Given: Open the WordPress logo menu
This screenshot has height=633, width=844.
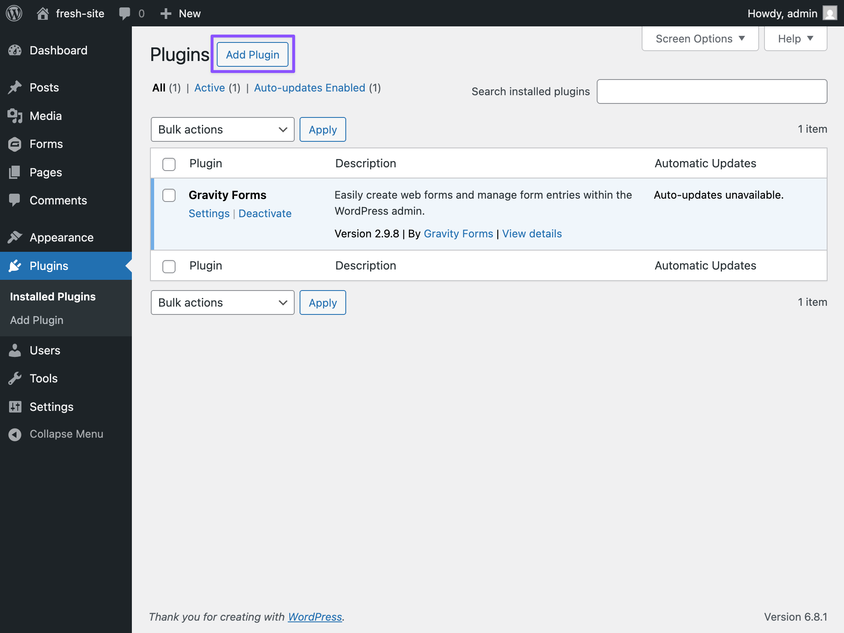Looking at the screenshot, I should [x=14, y=13].
